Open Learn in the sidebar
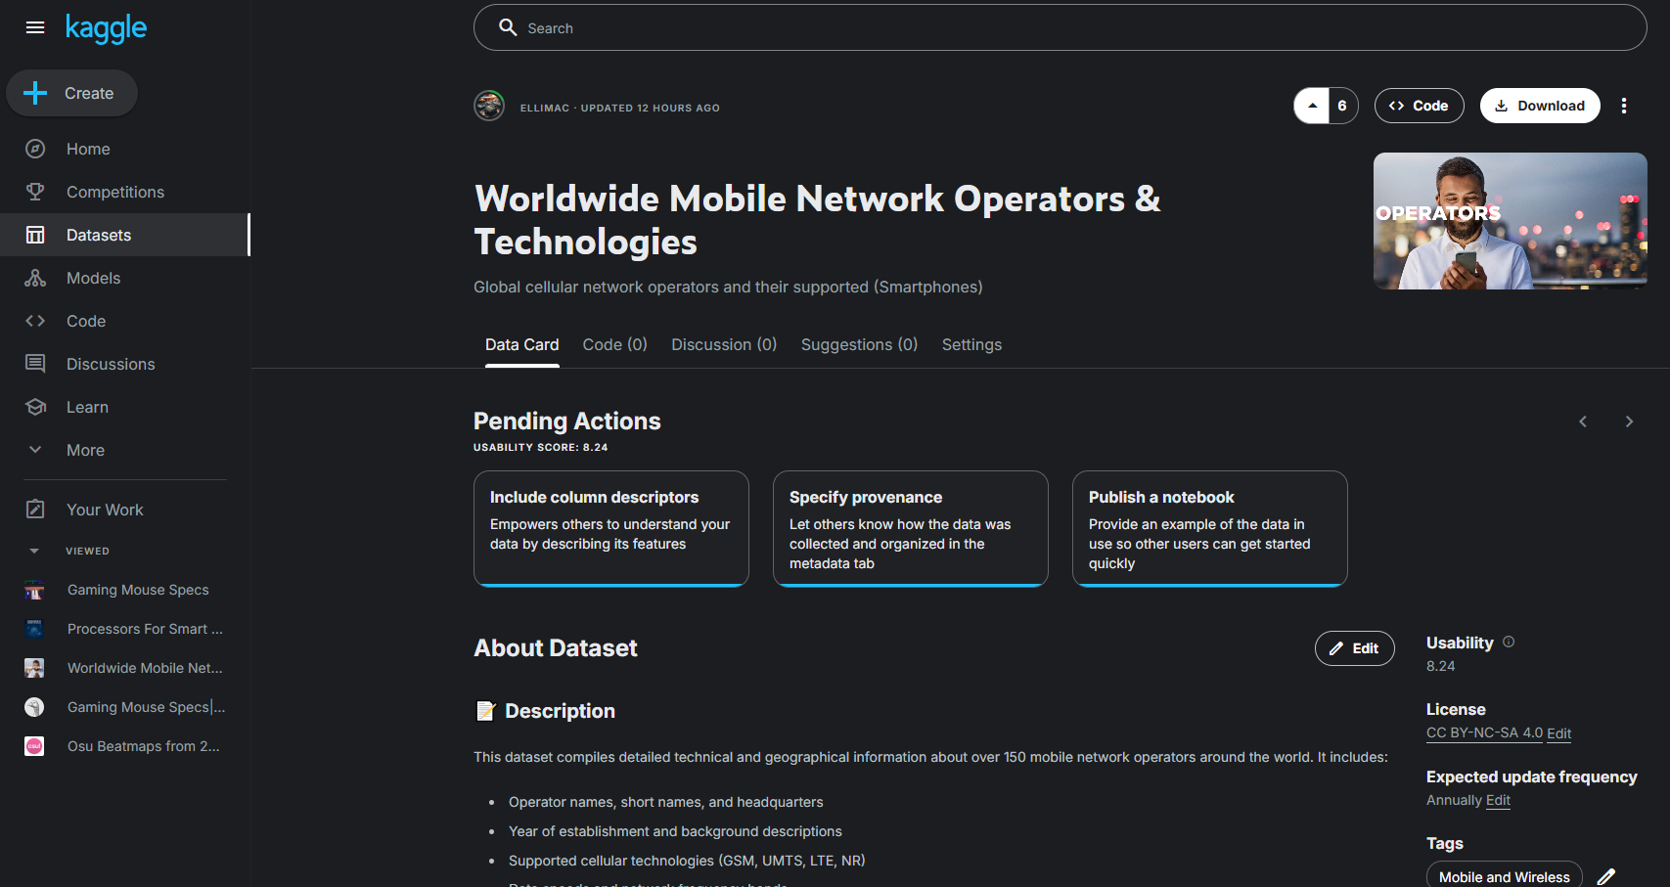Image resolution: width=1670 pixels, height=887 pixels. tap(125, 407)
